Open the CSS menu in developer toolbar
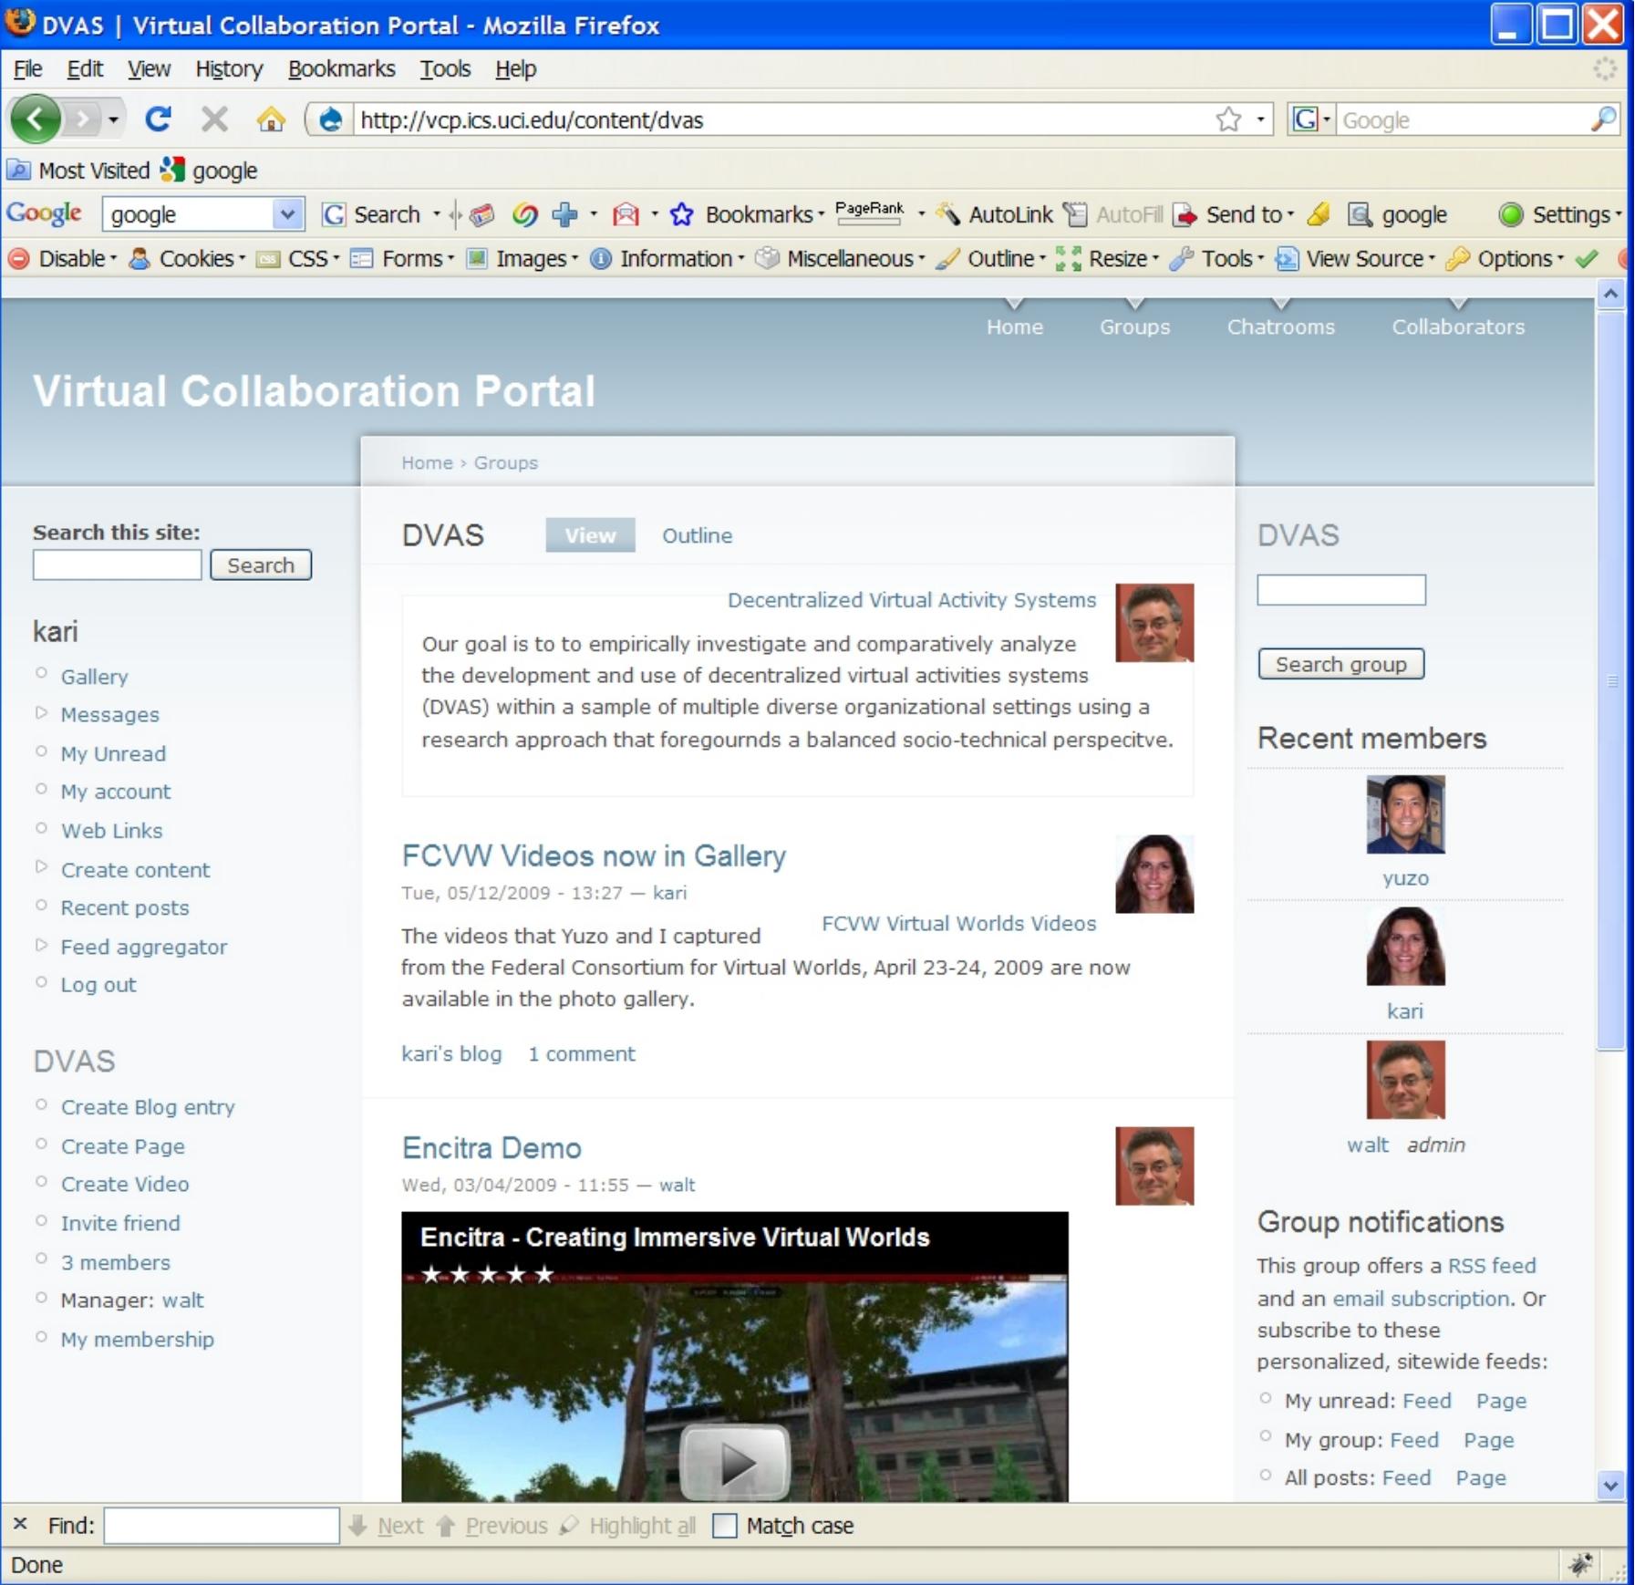The image size is (1645, 1585). click(298, 259)
